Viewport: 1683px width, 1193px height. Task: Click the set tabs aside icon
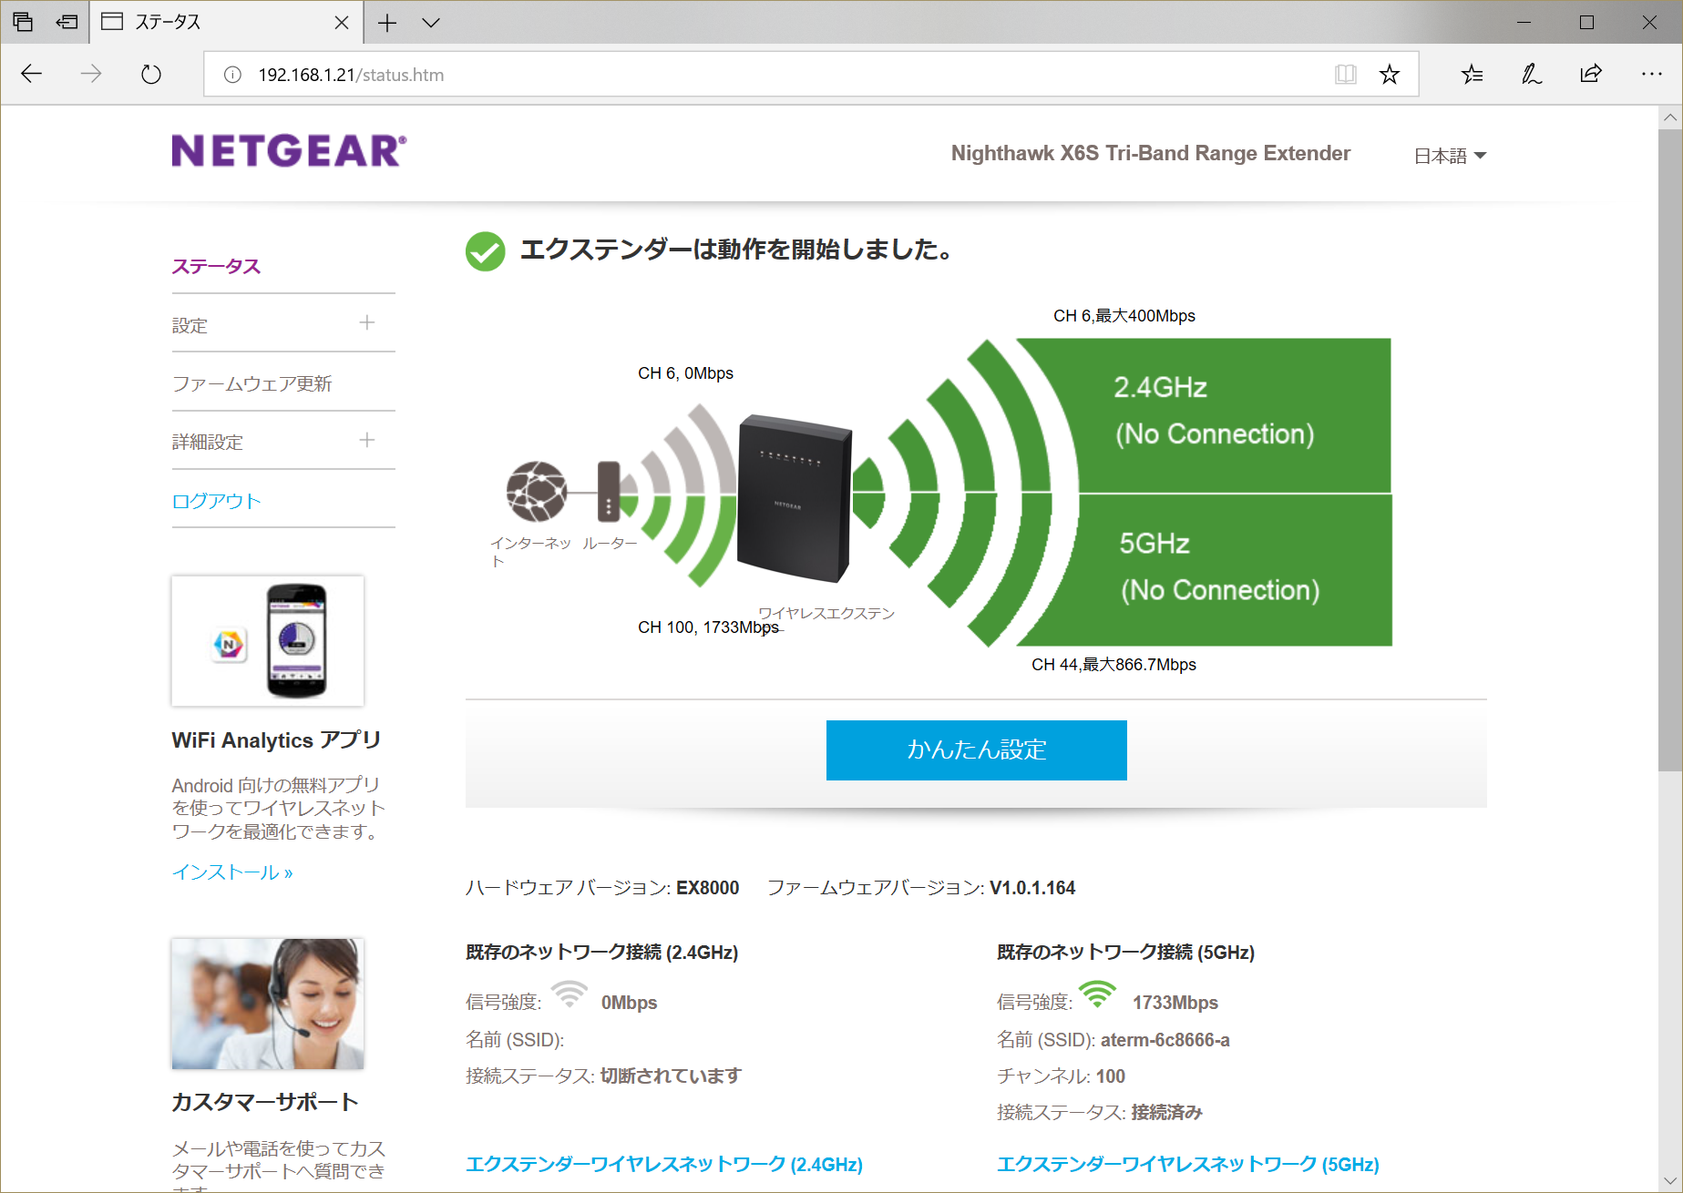click(67, 22)
